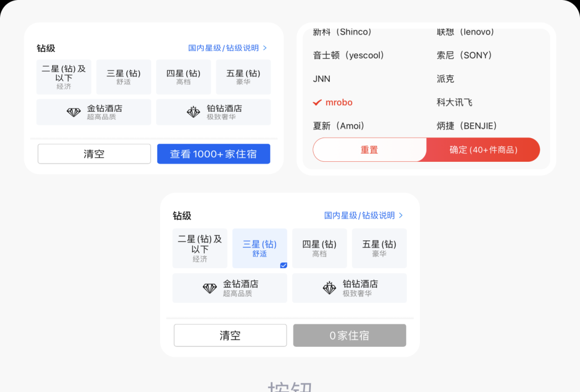The width and height of the screenshot is (580, 392).
Task: Choose 铂钻酒店 option in bottom card
Action: click(350, 288)
